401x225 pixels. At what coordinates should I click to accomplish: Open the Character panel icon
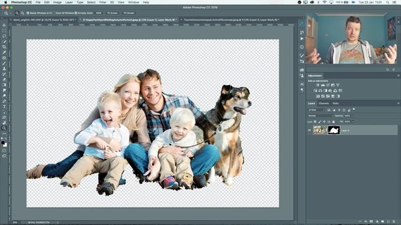tap(302, 84)
